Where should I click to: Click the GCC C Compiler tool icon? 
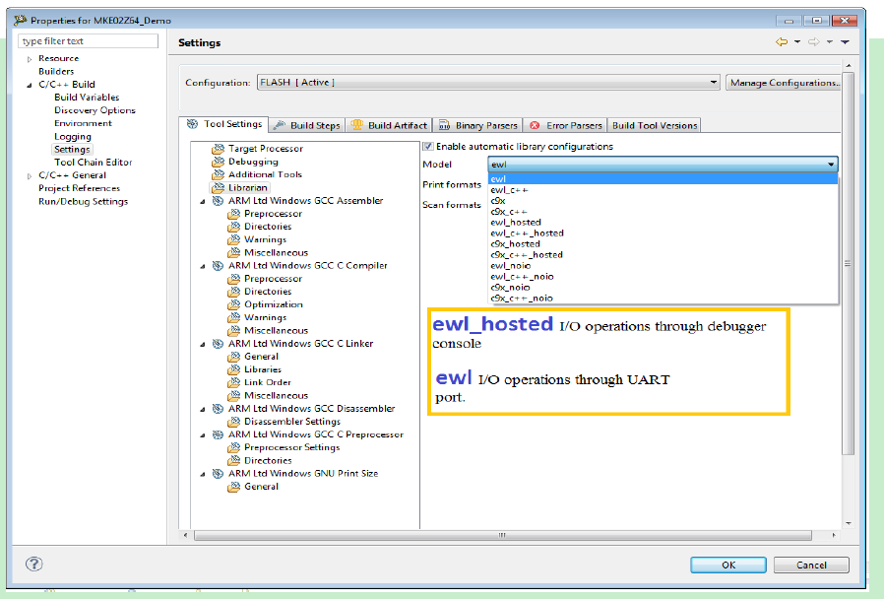218,266
